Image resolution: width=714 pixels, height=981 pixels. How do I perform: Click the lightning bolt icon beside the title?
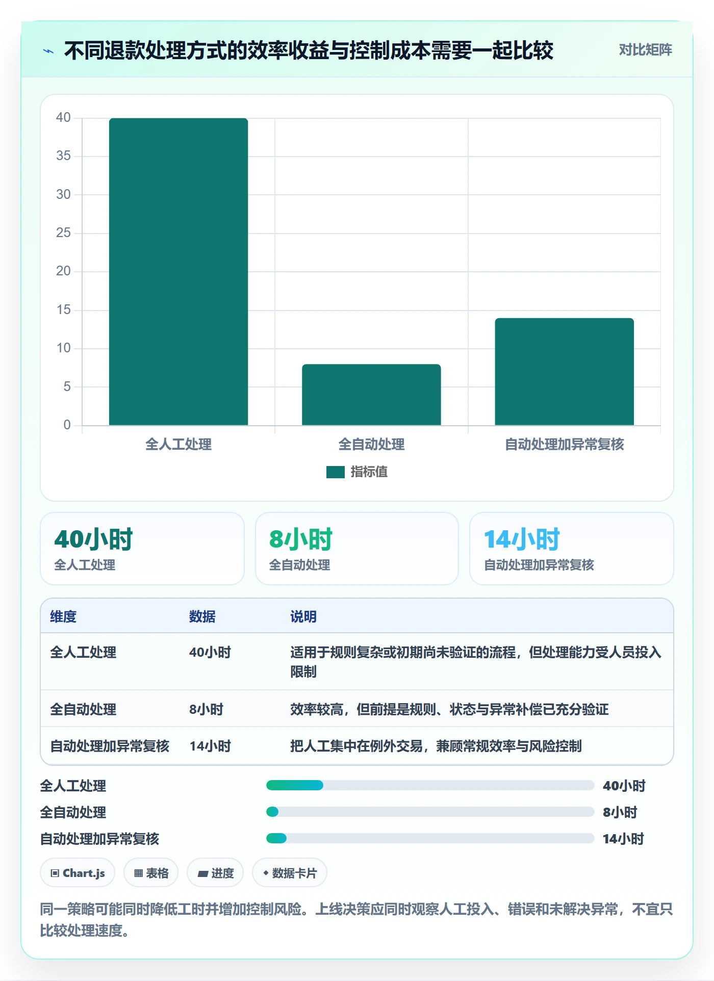[48, 51]
